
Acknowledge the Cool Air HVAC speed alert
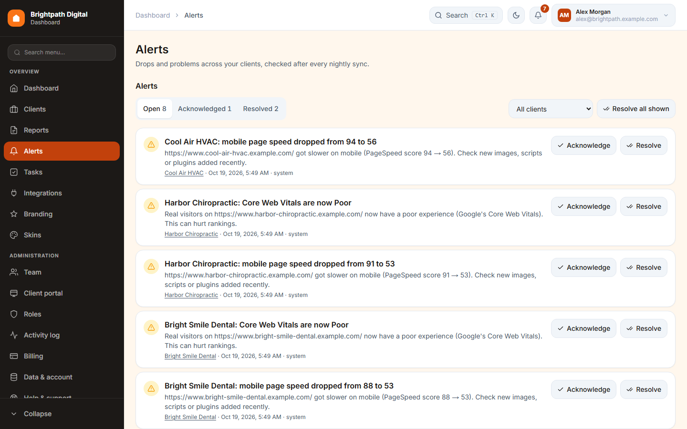pyautogui.click(x=583, y=145)
